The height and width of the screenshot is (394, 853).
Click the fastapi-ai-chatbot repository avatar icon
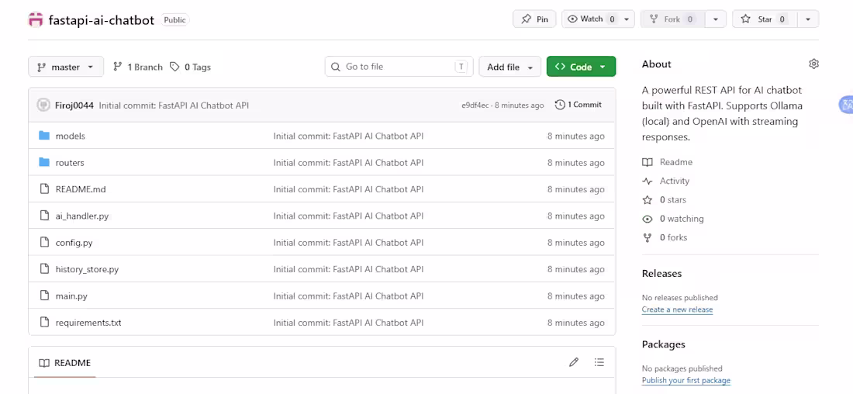36,19
